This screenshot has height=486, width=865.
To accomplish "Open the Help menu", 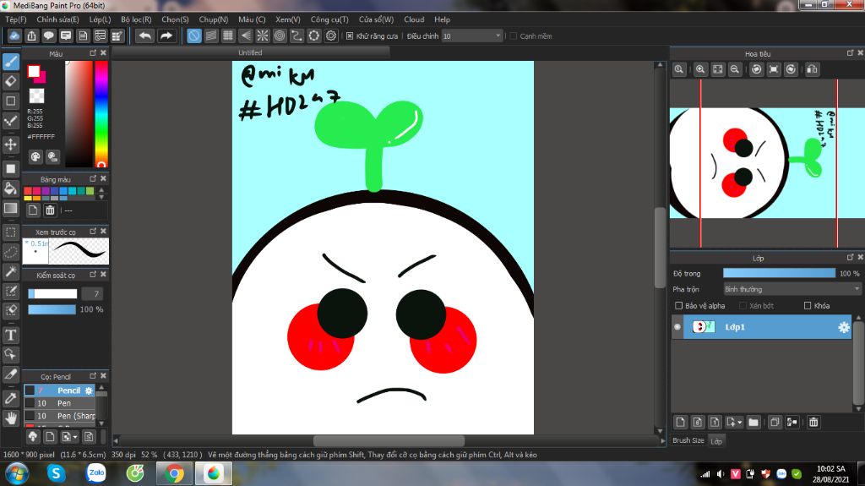I will 442,19.
